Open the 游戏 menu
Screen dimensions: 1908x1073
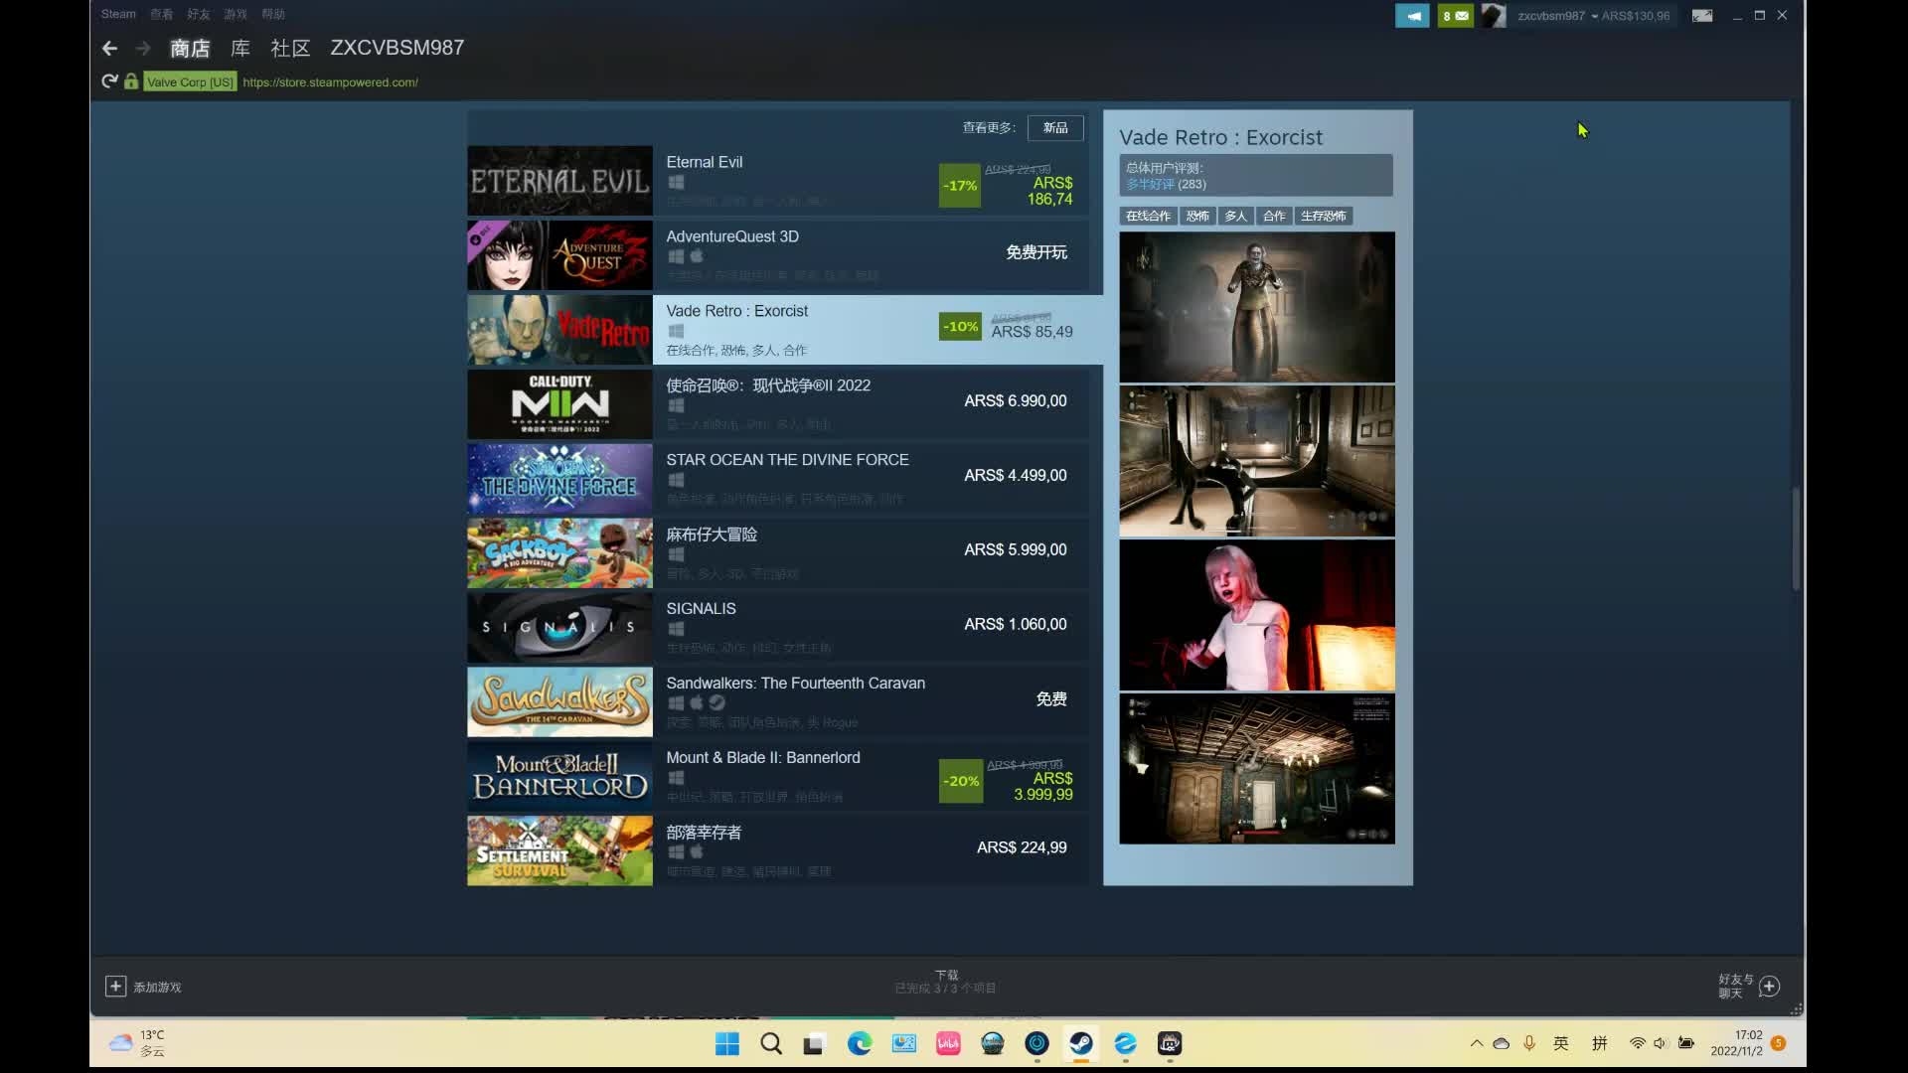(236, 14)
